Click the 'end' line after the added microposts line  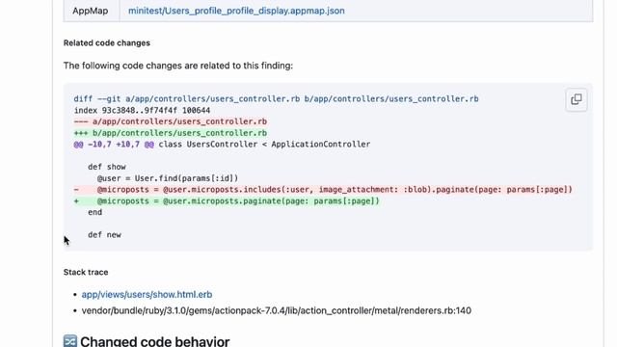click(94, 212)
